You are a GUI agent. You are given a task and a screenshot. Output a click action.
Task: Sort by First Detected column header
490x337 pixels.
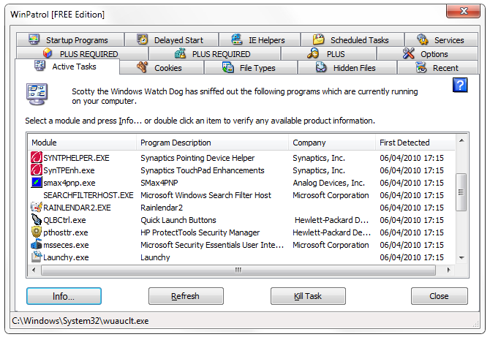pos(415,143)
